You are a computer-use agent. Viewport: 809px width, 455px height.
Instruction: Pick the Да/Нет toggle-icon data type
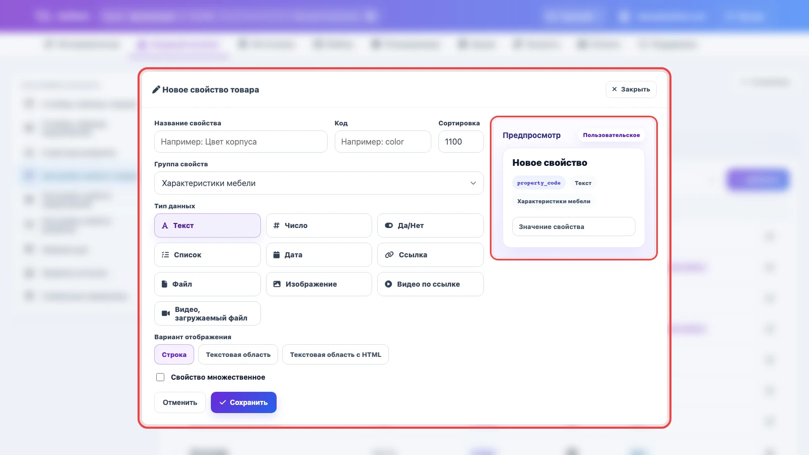coord(430,225)
